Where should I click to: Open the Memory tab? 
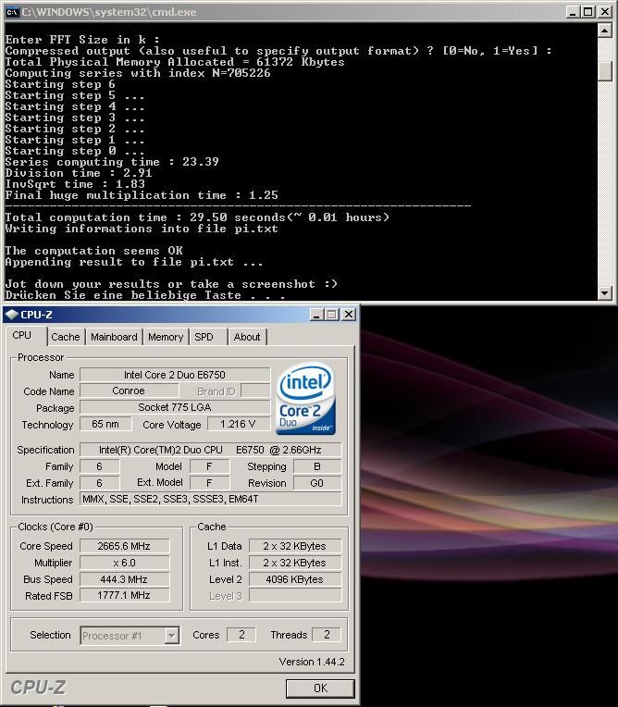(166, 337)
